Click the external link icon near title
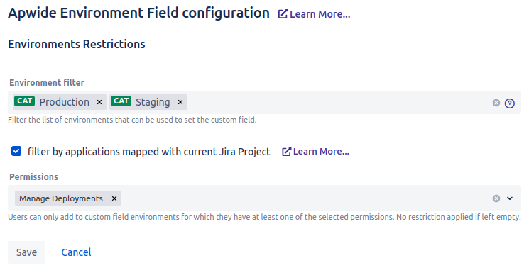This screenshot has height=275, width=529. (x=283, y=13)
